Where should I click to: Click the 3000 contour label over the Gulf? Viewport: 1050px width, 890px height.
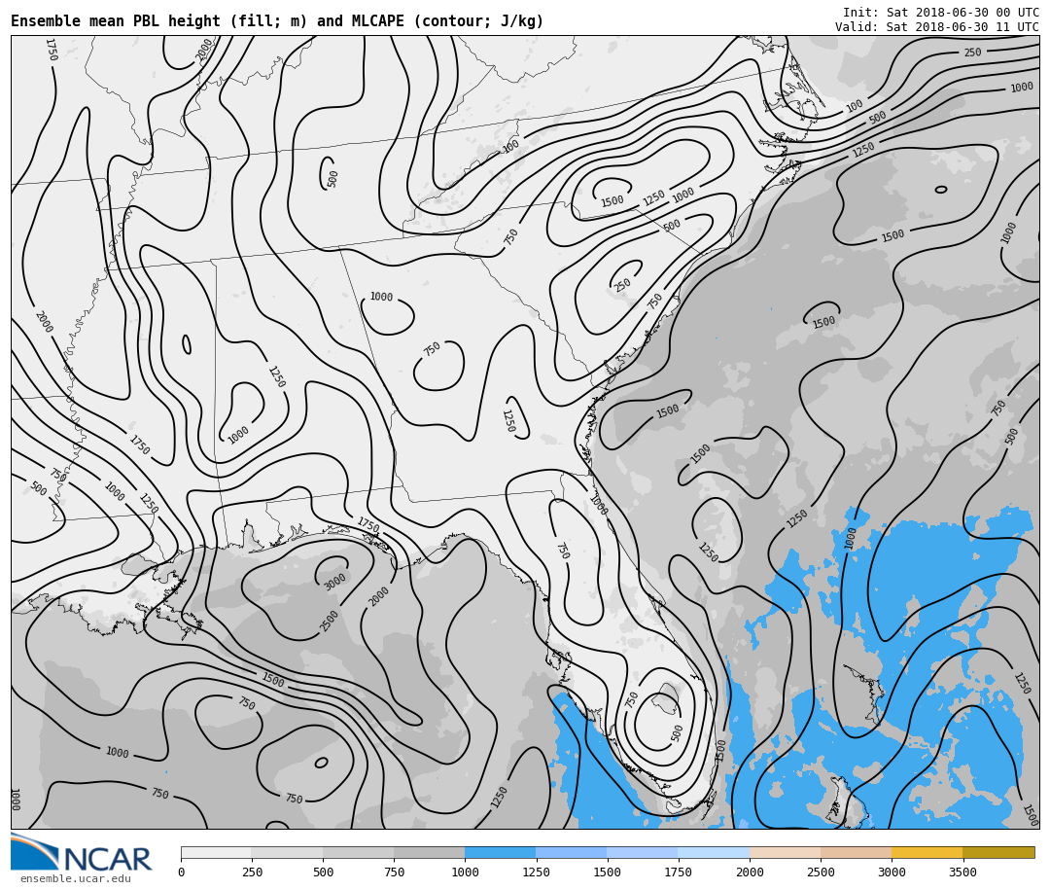(x=334, y=581)
